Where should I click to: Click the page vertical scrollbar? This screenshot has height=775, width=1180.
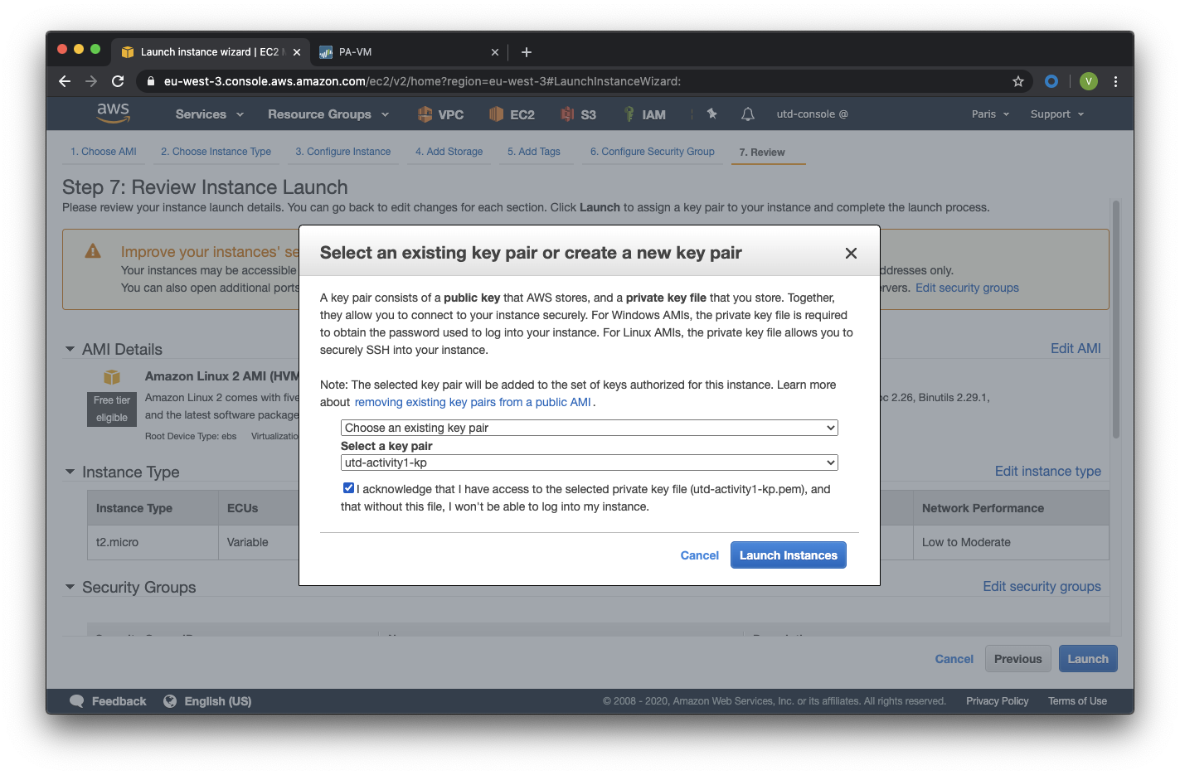(1116, 319)
